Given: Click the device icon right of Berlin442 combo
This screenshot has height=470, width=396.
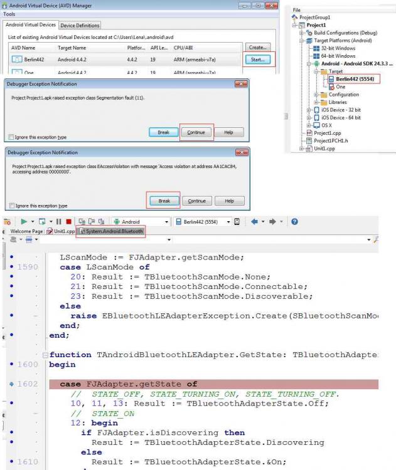Looking at the screenshot, I should pos(237,221).
